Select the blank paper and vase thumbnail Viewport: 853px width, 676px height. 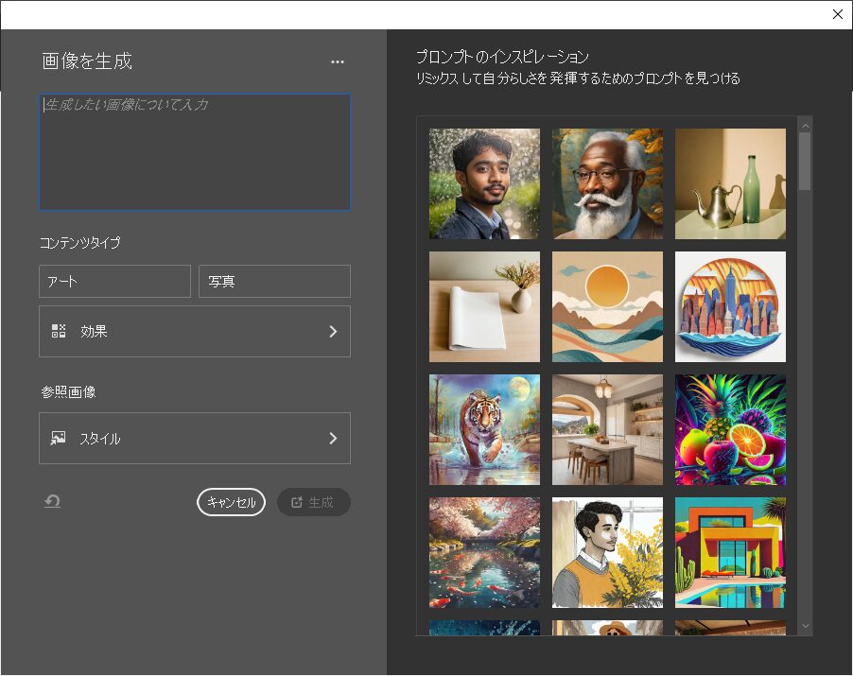click(x=485, y=306)
